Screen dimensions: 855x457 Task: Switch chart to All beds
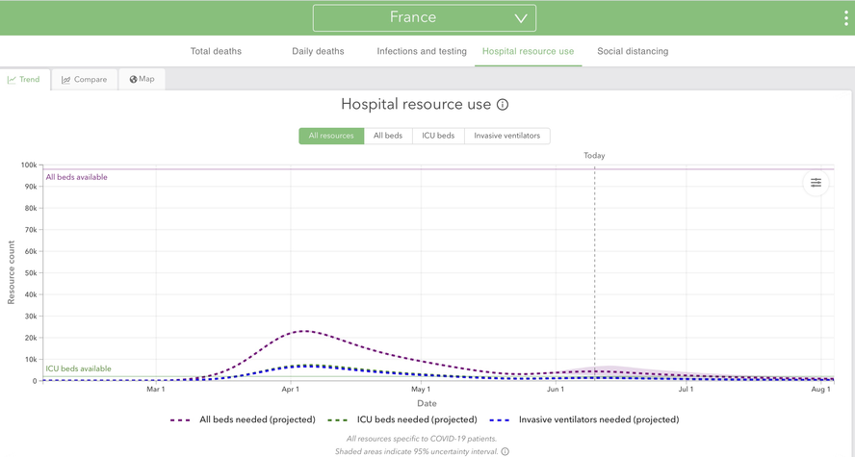tap(388, 136)
